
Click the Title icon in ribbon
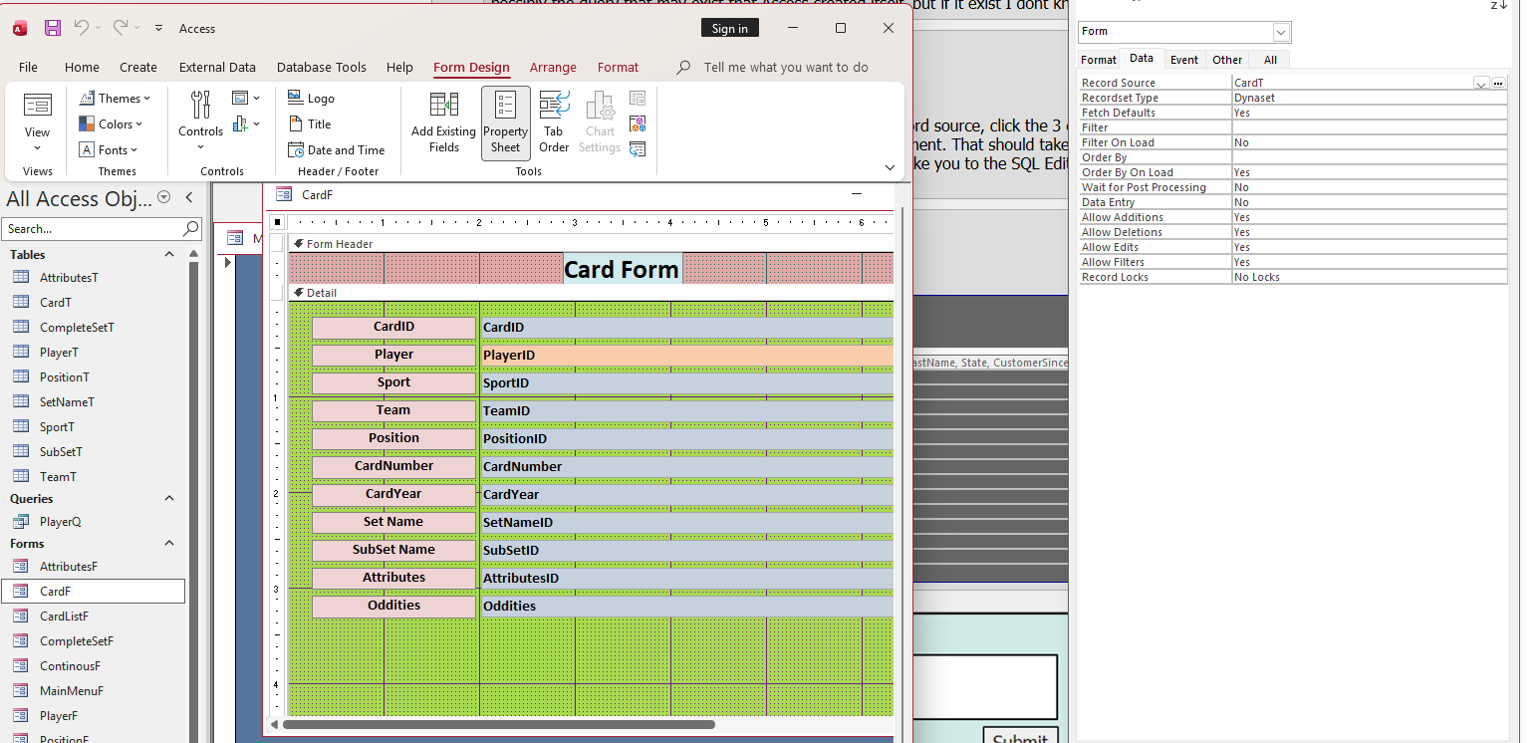309,124
